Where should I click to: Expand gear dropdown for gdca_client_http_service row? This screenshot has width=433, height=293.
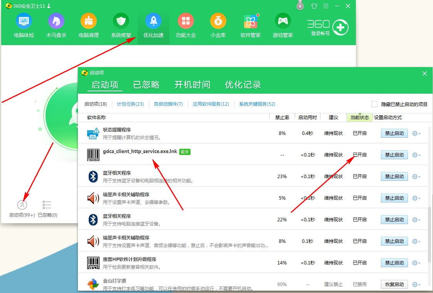pos(416,155)
